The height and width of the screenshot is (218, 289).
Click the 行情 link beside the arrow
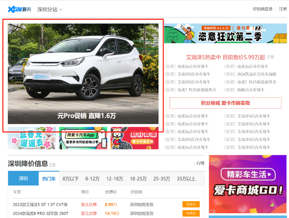[x=200, y=163]
